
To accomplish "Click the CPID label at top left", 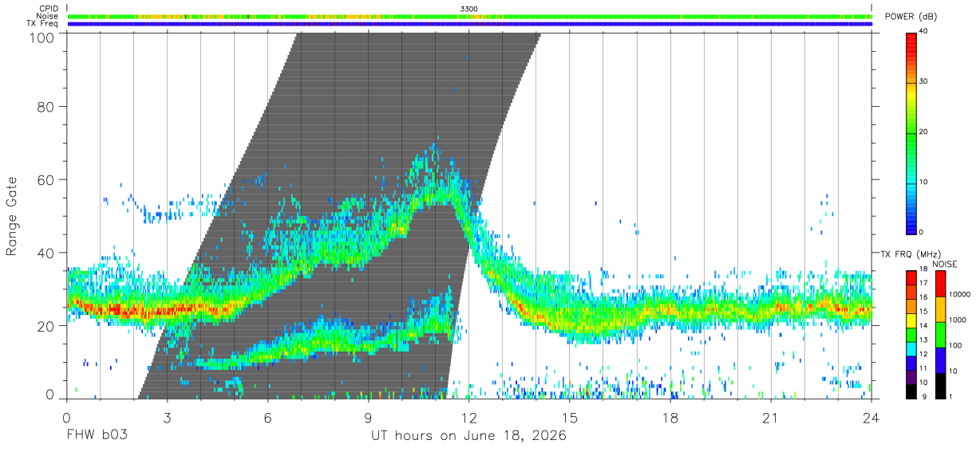I will 47,9.
